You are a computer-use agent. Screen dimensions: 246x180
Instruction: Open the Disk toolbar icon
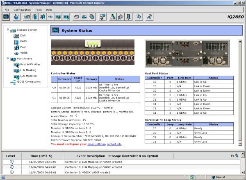tap(27, 17)
